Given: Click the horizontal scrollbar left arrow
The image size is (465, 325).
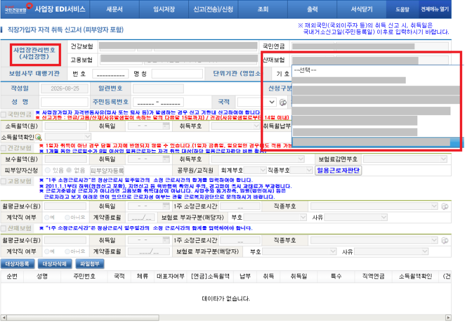Looking at the screenshot, I should [3, 317].
